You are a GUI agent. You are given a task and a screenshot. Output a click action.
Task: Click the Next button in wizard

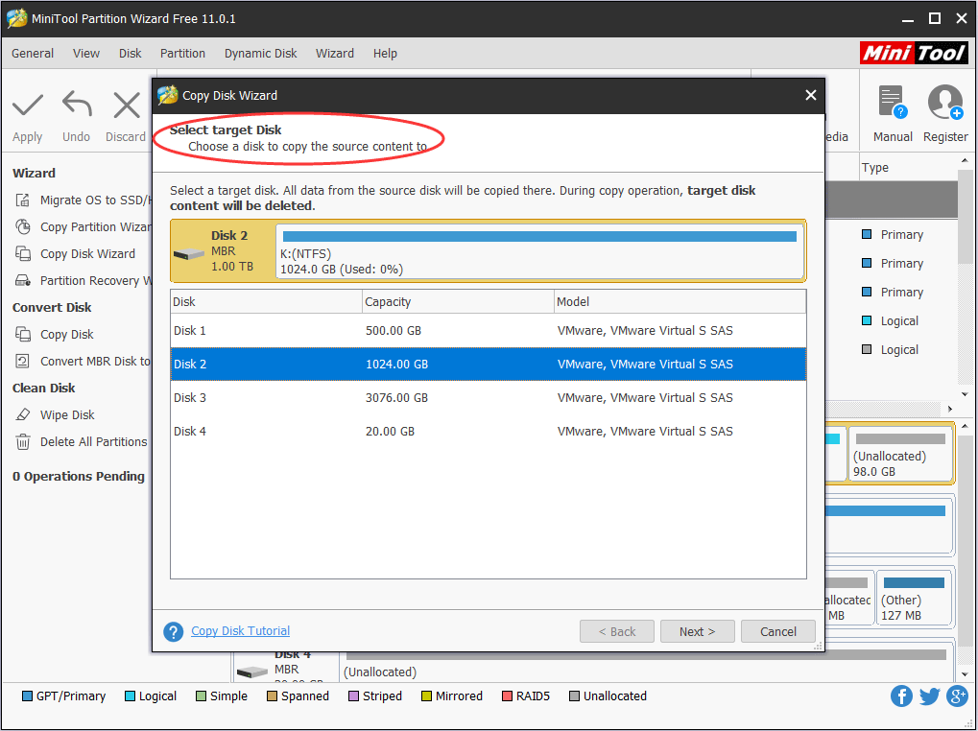click(698, 631)
